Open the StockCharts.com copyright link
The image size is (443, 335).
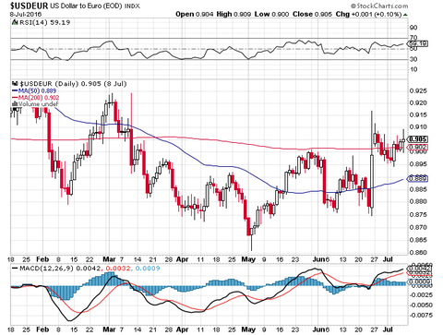[379, 6]
